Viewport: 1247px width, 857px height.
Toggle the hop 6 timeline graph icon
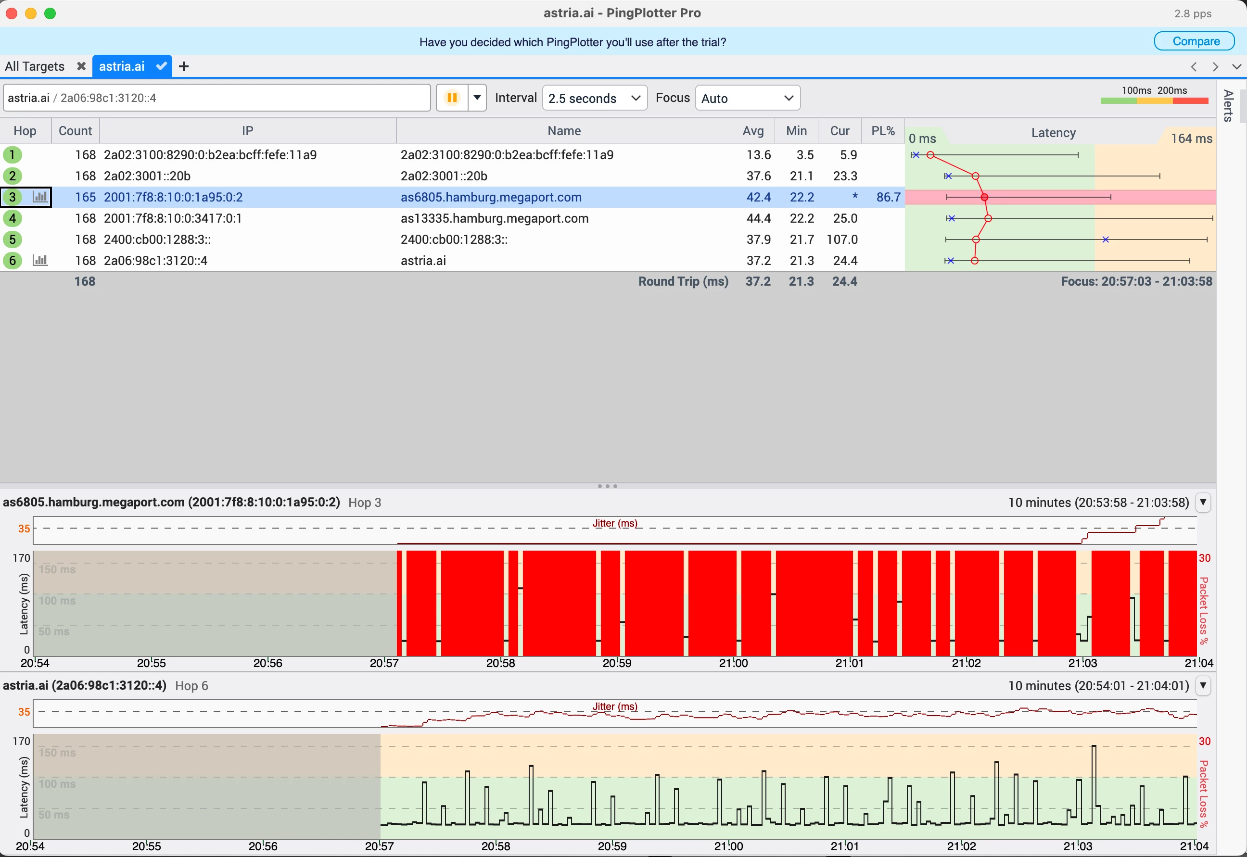(x=40, y=261)
